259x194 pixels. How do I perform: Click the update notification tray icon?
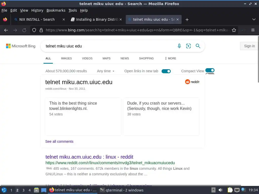[x=243, y=190]
